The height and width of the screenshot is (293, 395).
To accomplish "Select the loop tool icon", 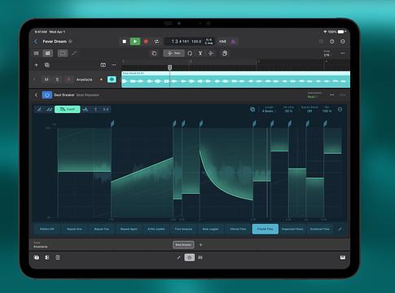I will click(190, 53).
